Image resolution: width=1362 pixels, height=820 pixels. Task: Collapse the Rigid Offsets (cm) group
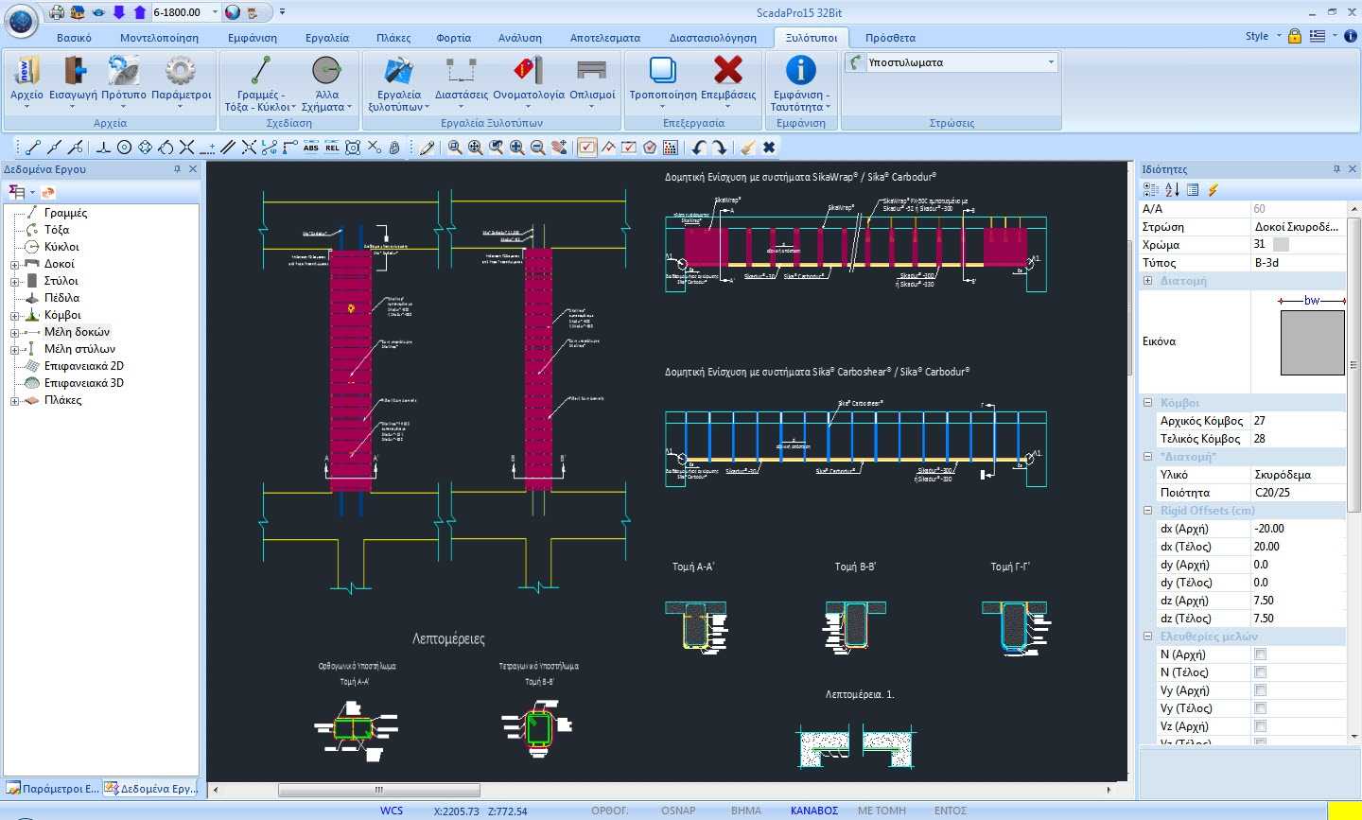point(1147,511)
